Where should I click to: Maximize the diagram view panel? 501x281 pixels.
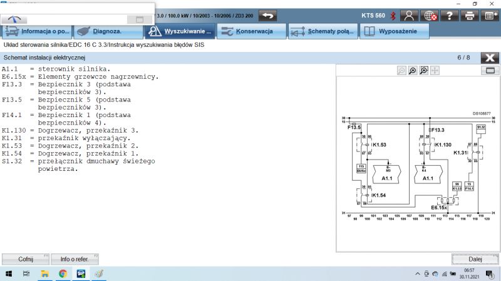[x=490, y=71]
